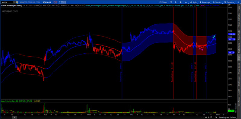Click the AMZN symbol input field
Image resolution: width=241 pixels, height=119 pixels.
pyautogui.click(x=7, y=2)
